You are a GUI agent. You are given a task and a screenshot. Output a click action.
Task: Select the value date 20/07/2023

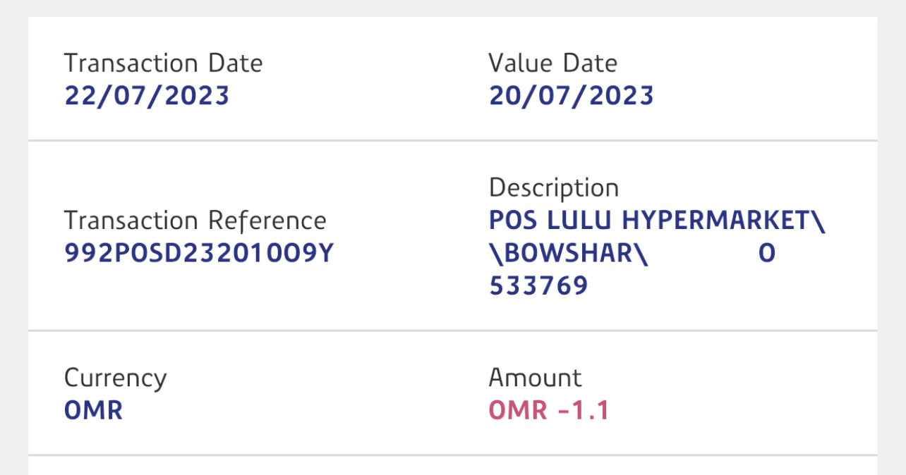click(x=571, y=96)
